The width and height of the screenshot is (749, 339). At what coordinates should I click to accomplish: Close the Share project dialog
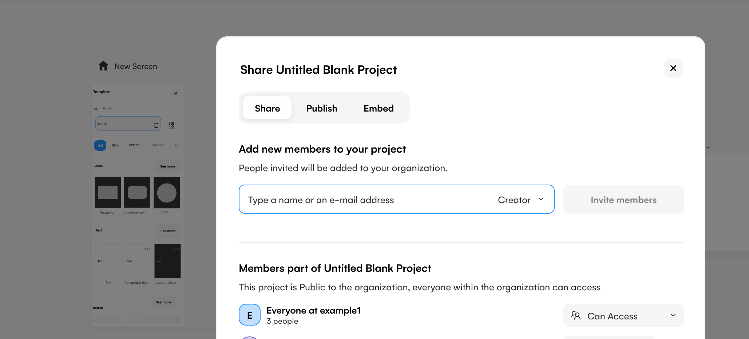tap(673, 68)
